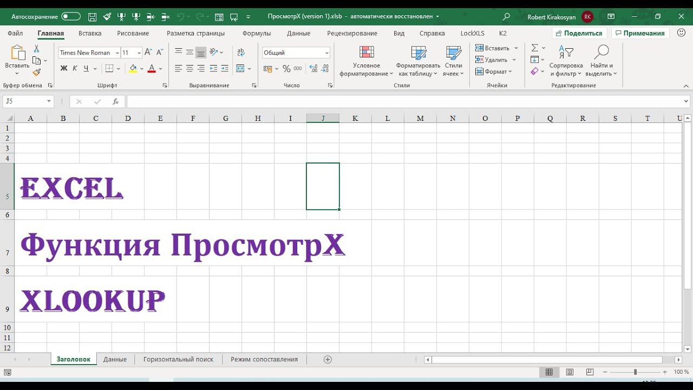Open Сортировка и фильтр menu
693x390 pixels.
tap(566, 61)
